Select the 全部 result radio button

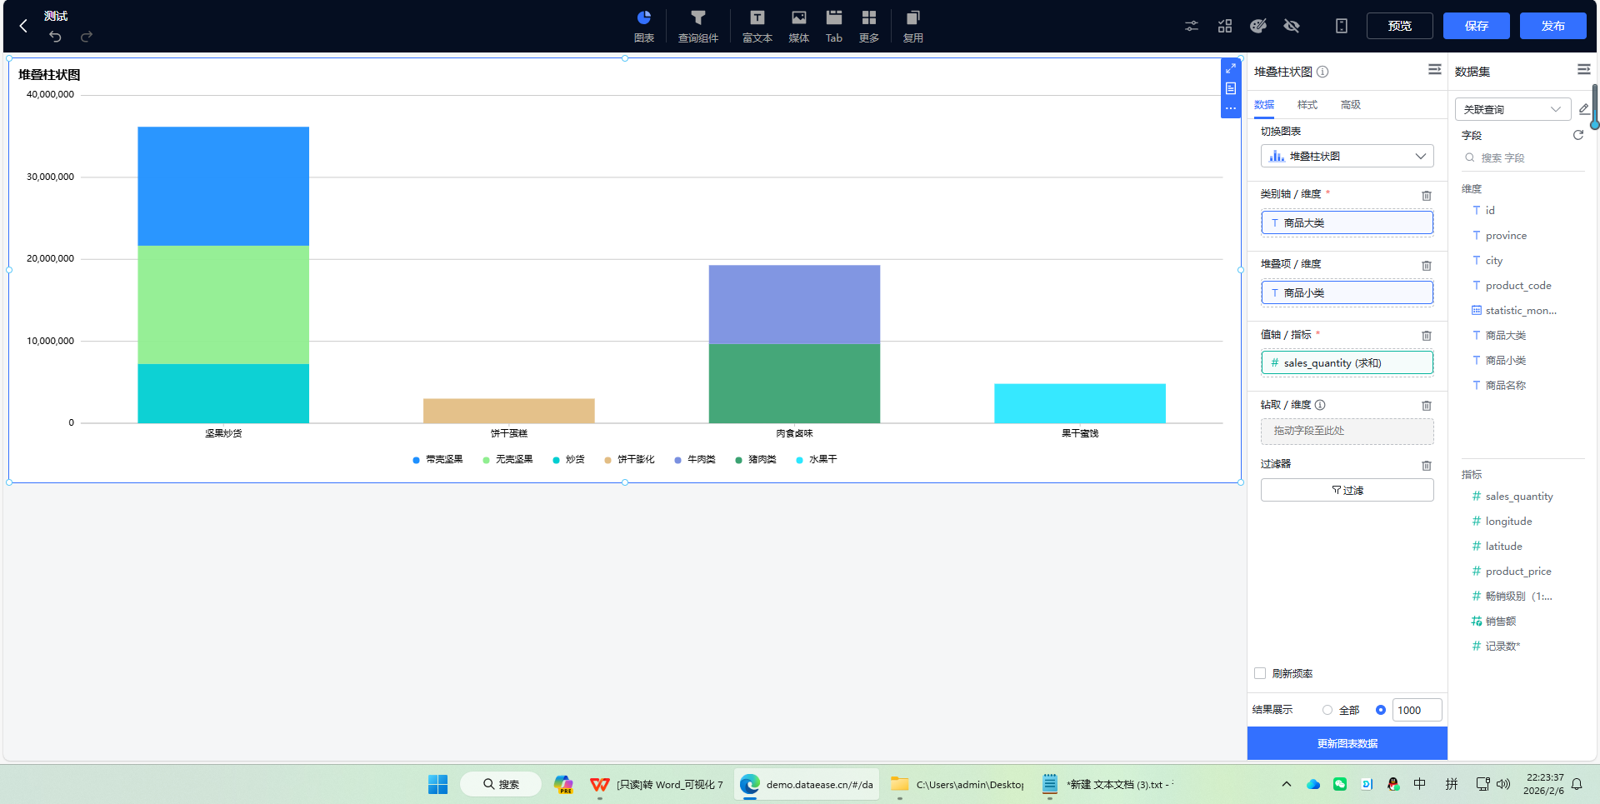pyautogui.click(x=1327, y=710)
